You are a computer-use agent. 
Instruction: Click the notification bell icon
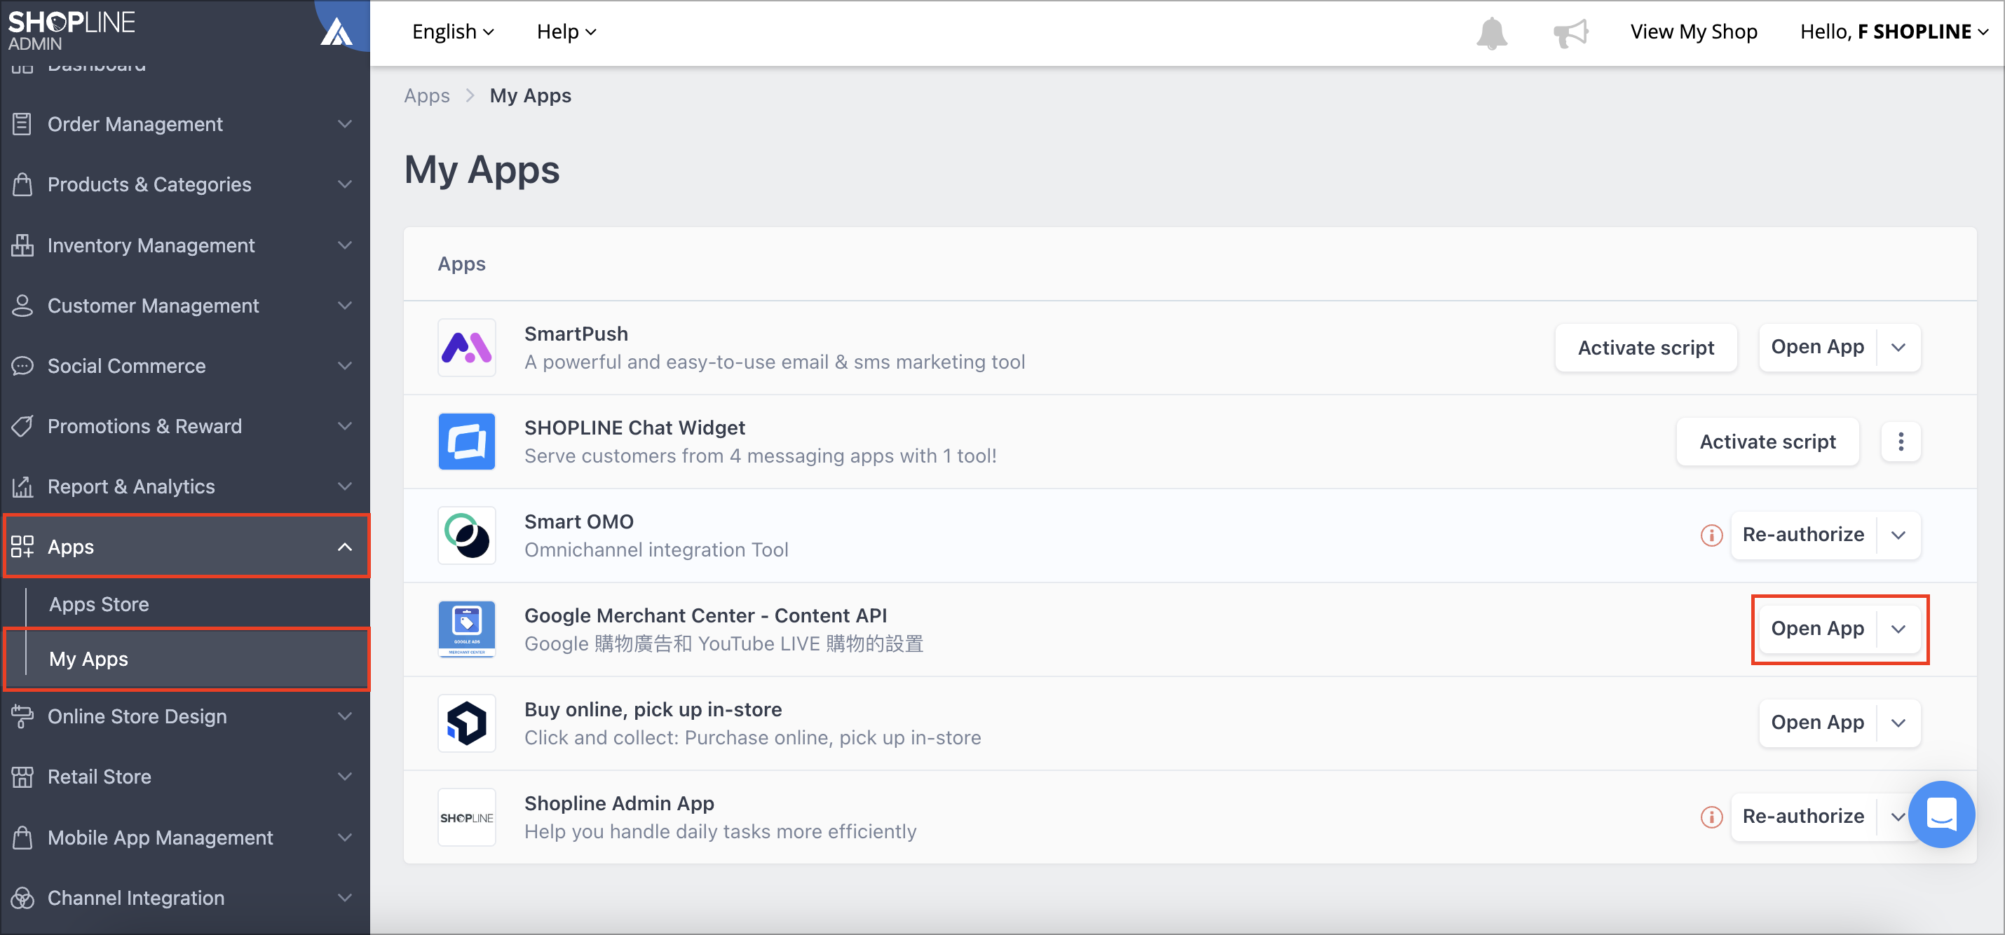pos(1491,33)
